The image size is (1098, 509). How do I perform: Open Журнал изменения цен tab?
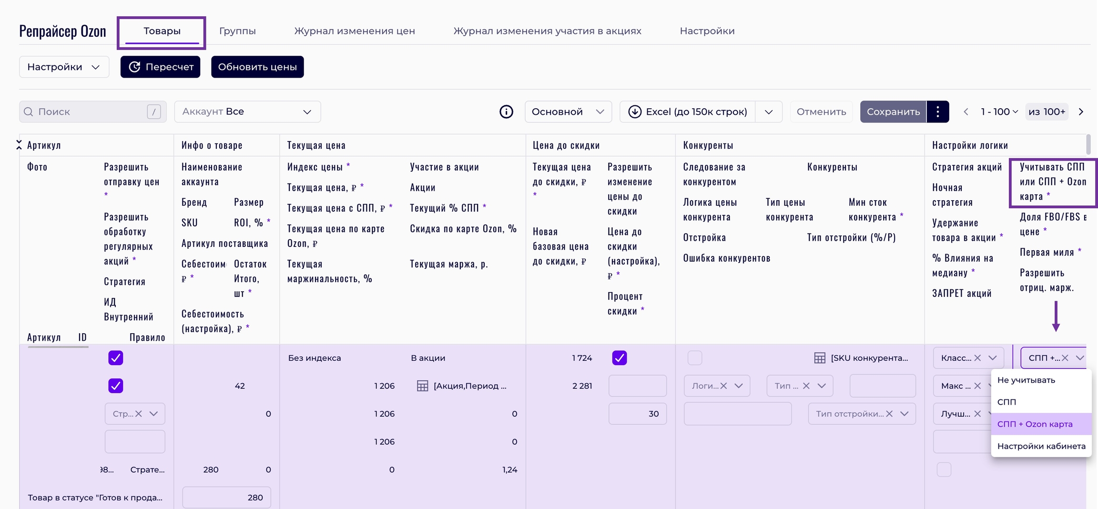pyautogui.click(x=354, y=31)
